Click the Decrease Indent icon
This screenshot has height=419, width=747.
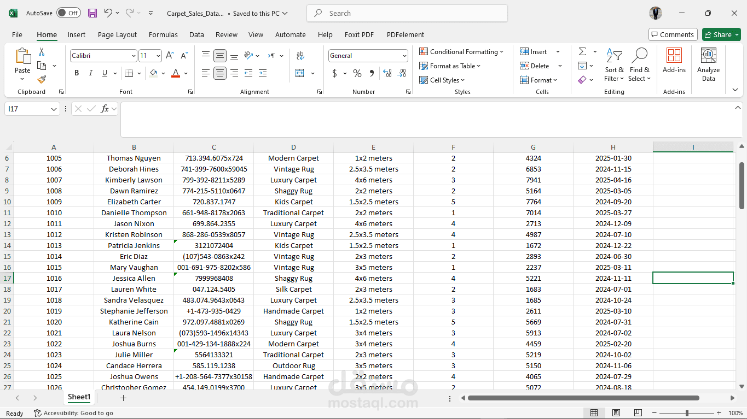coord(248,73)
